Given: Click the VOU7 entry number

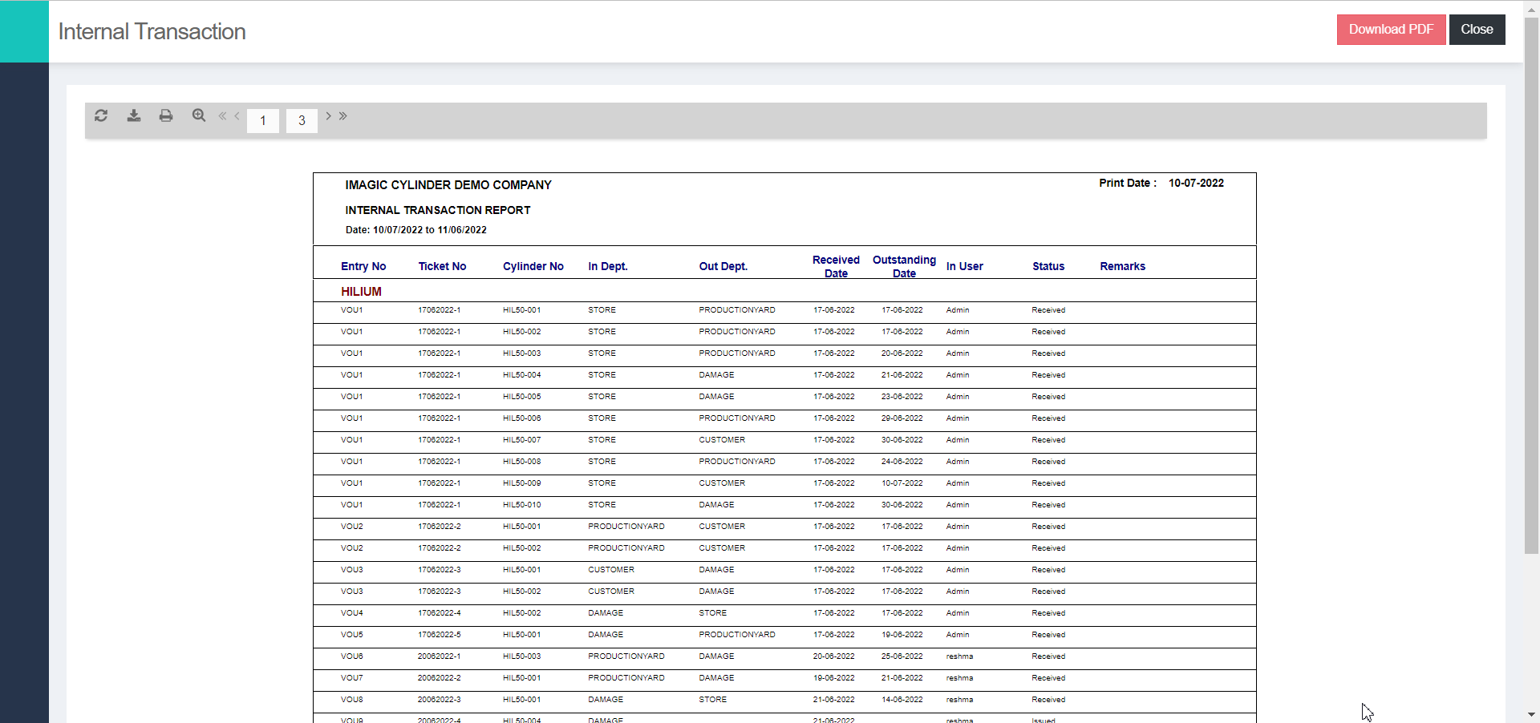Looking at the screenshot, I should [x=352, y=678].
